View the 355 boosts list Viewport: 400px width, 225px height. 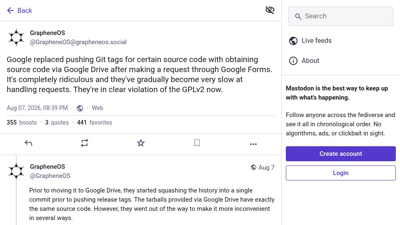22,122
